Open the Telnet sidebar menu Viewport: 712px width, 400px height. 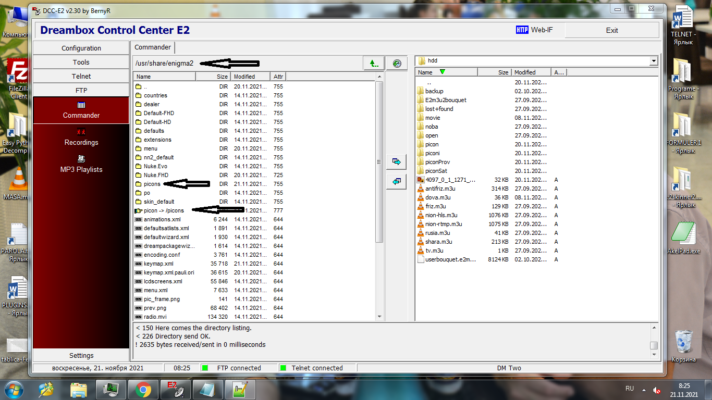[81, 76]
